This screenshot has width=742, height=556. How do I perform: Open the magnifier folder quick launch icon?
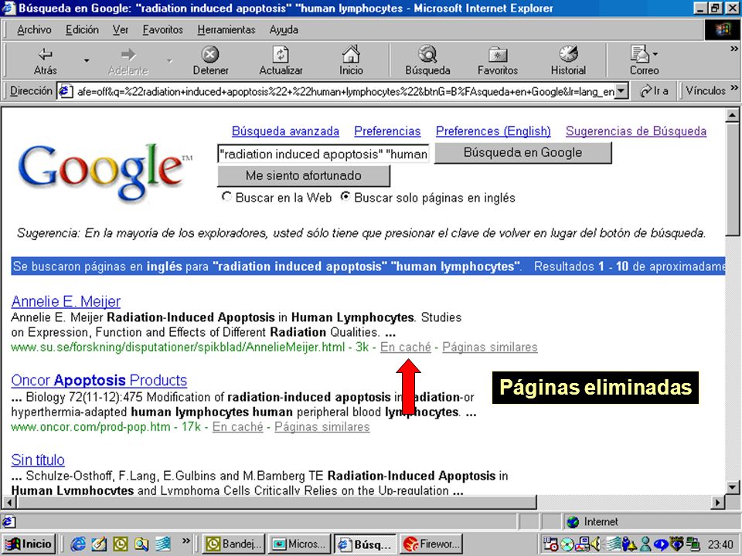point(141,544)
